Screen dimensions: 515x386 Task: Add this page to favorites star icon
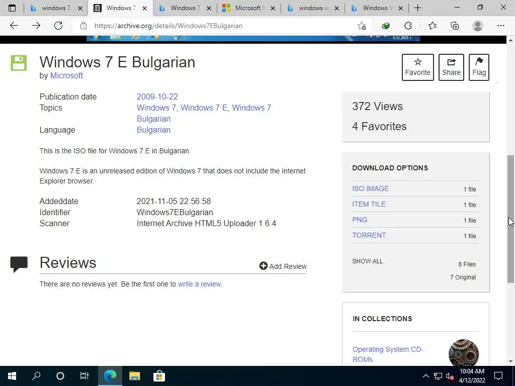tap(362, 26)
